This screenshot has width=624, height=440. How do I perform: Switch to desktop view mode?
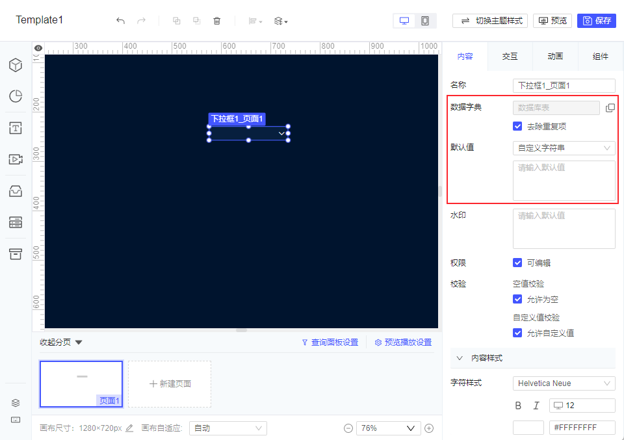point(404,21)
